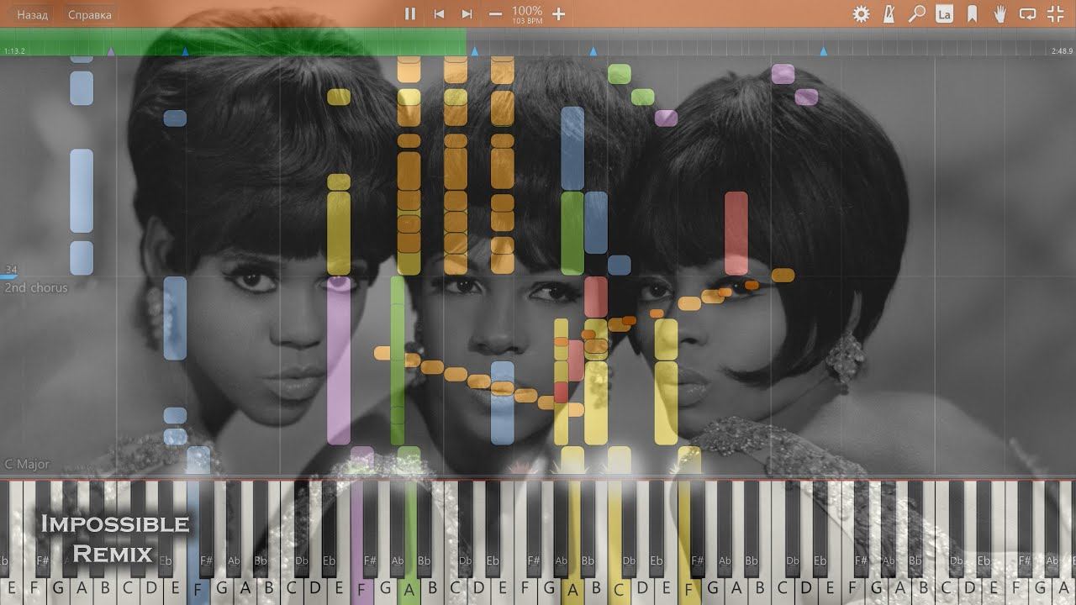
Task: Pause the song playback
Action: click(410, 13)
